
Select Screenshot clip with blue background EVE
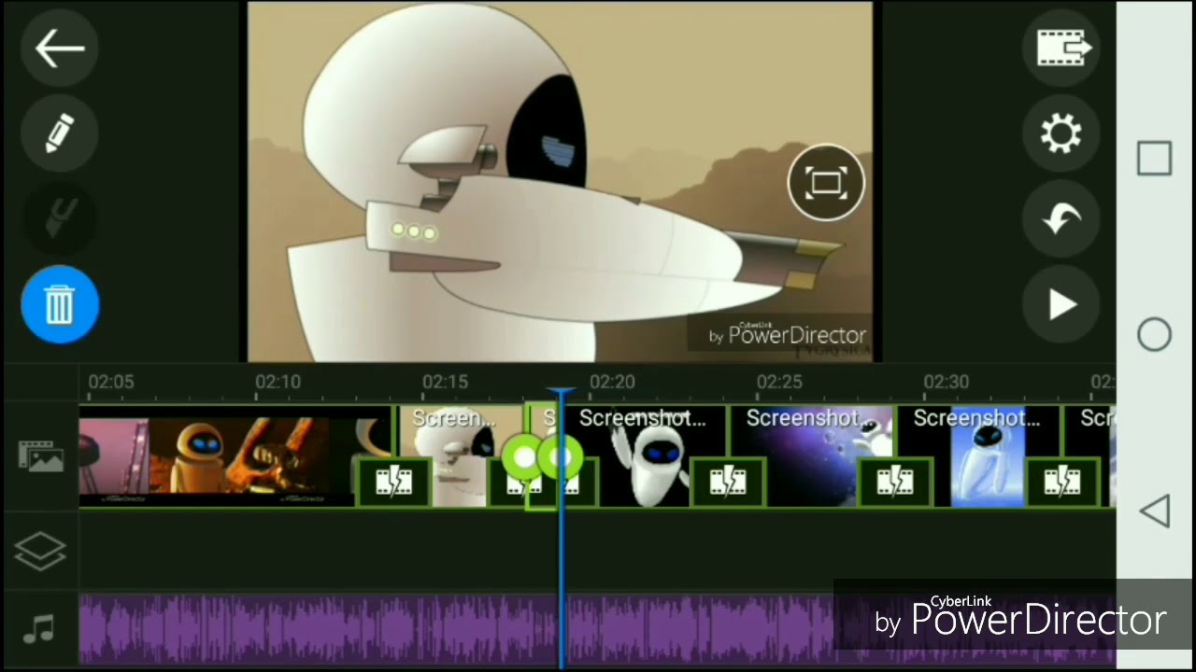coord(977,455)
